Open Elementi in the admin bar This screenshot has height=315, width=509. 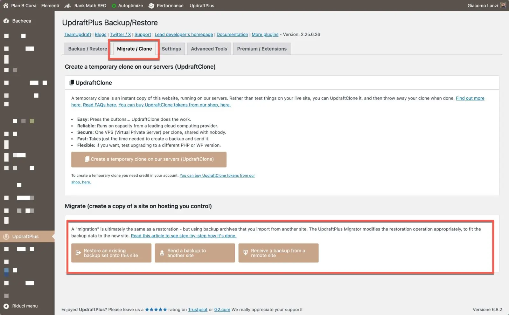(x=50, y=5)
